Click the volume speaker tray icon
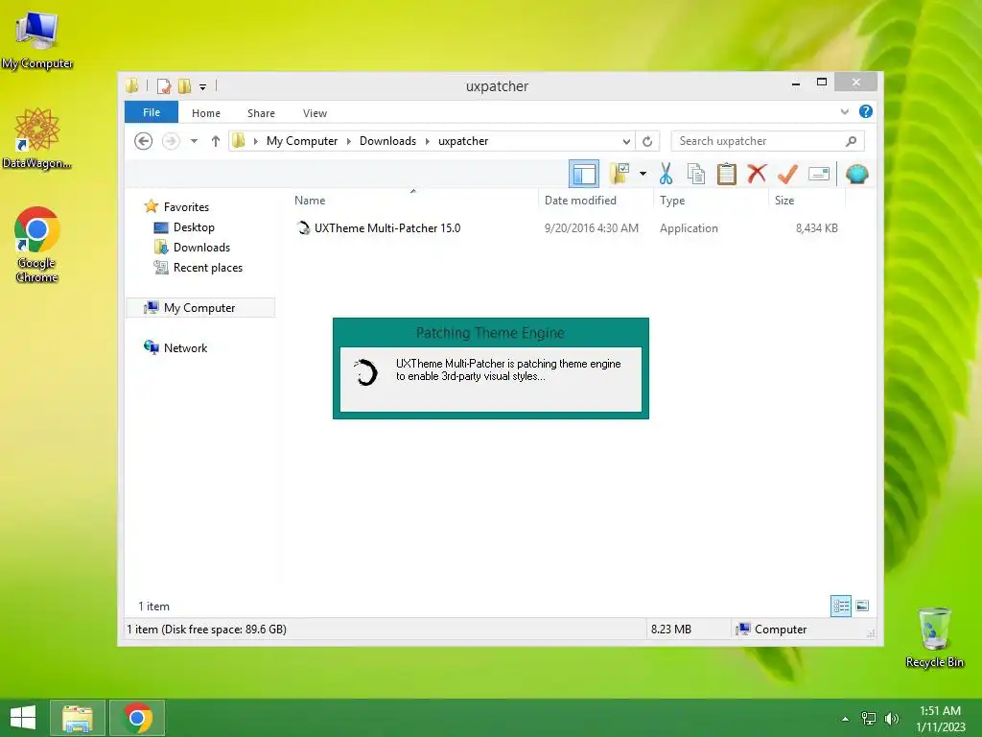This screenshot has width=982, height=737. click(891, 719)
